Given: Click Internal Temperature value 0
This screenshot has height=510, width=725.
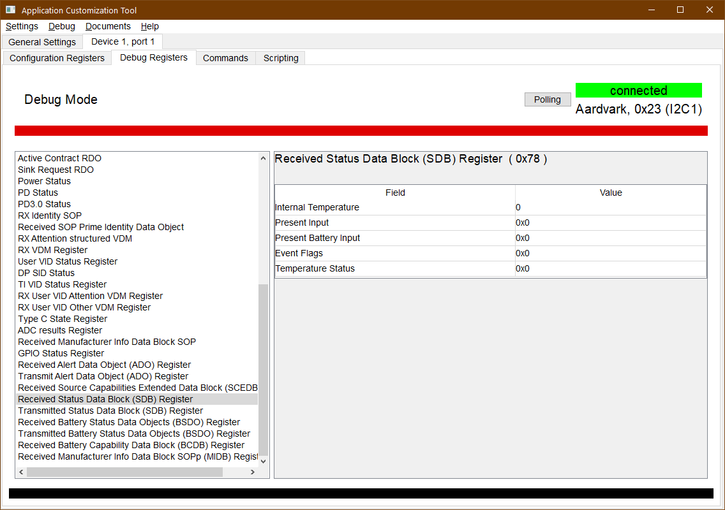Looking at the screenshot, I should click(x=611, y=207).
